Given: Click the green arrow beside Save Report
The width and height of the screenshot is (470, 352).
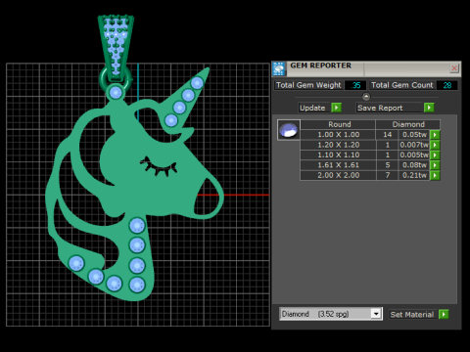Looking at the screenshot, I should click(x=429, y=108).
